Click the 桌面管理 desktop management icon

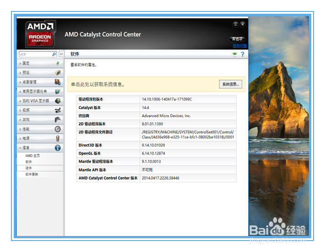[x=58, y=82]
